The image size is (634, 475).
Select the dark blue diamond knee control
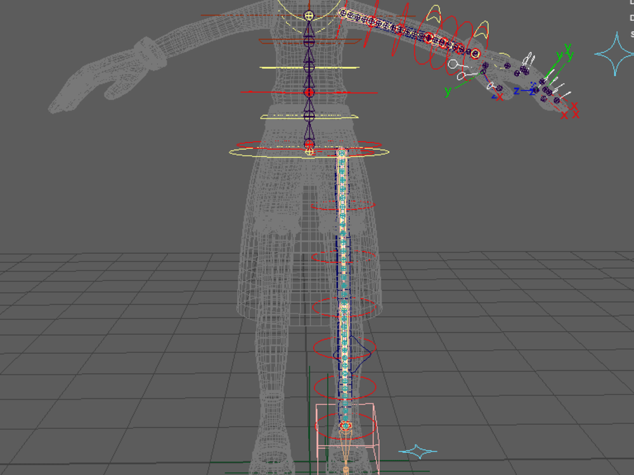352,354
